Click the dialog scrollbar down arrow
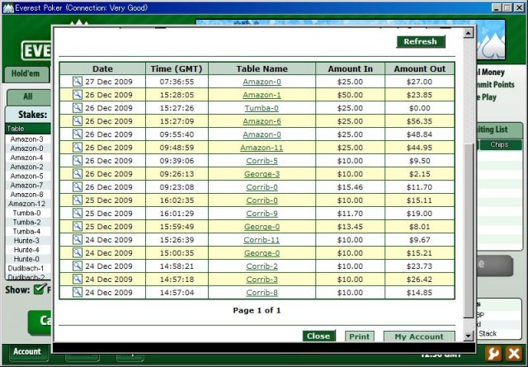Screen dimensions: 528x367 click(469, 336)
